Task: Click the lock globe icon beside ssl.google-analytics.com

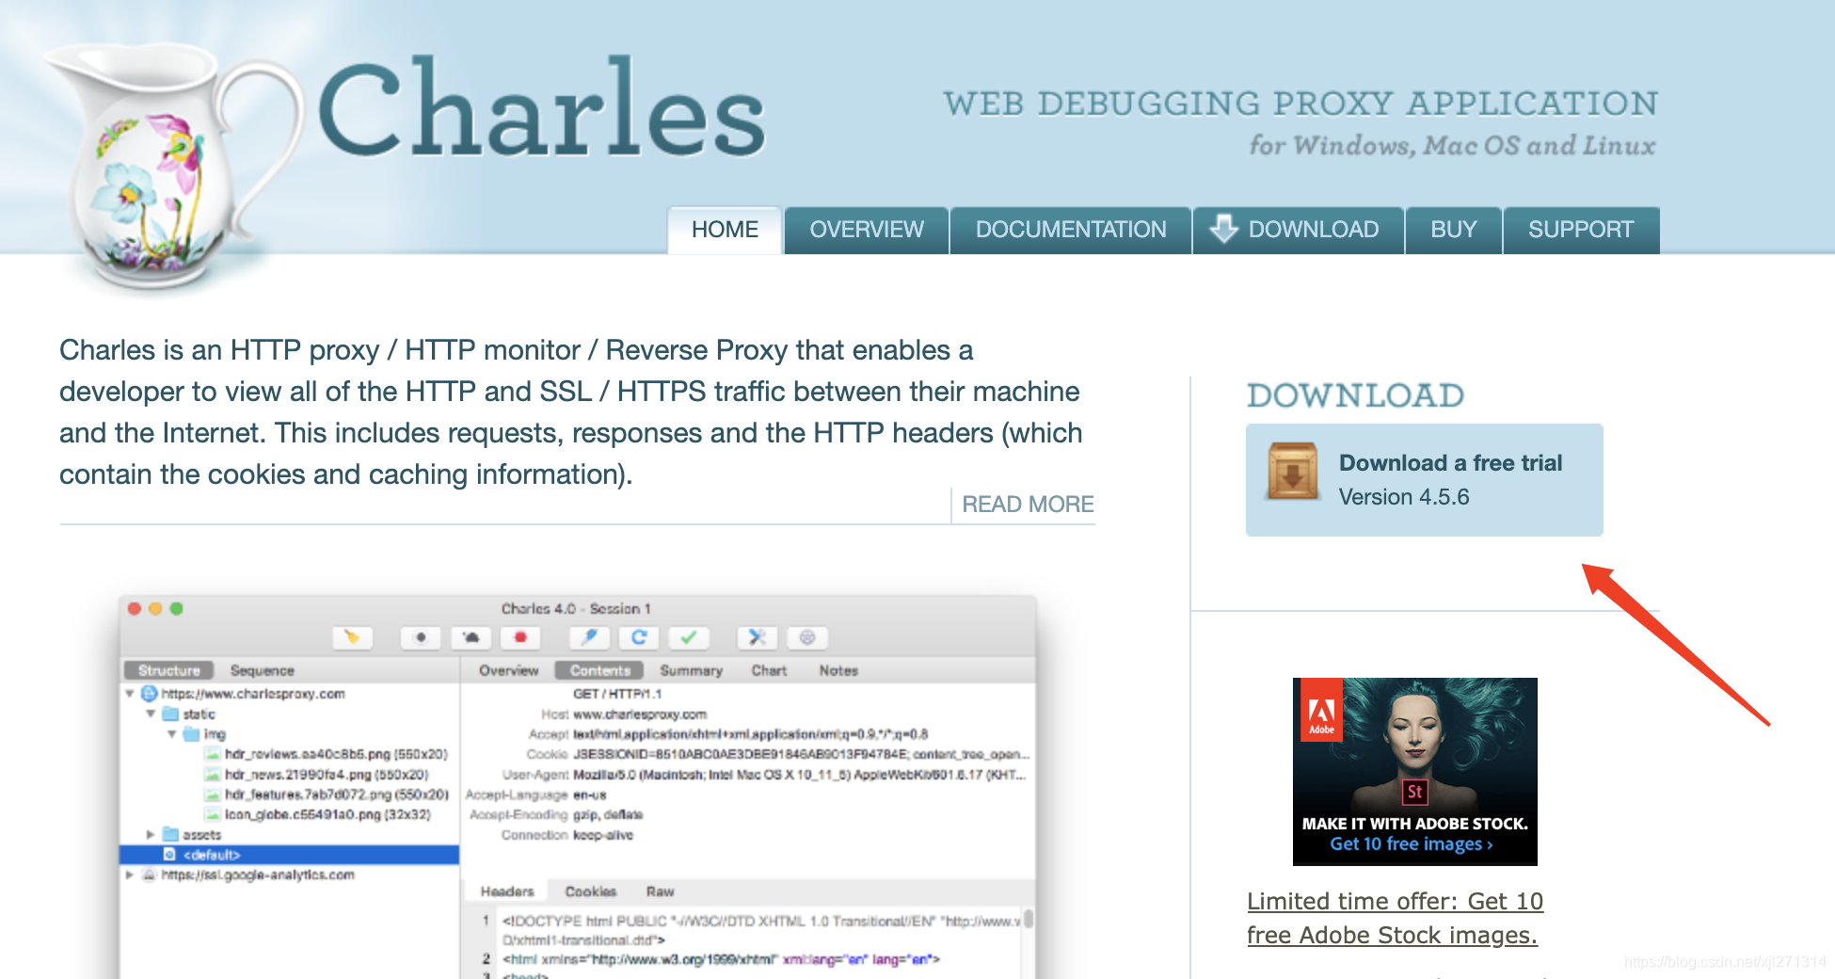Action: tap(149, 875)
